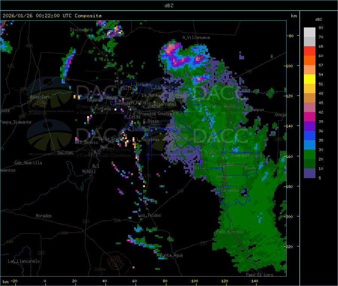
Task: Click the S_Pintada map label
Action: point(100,109)
